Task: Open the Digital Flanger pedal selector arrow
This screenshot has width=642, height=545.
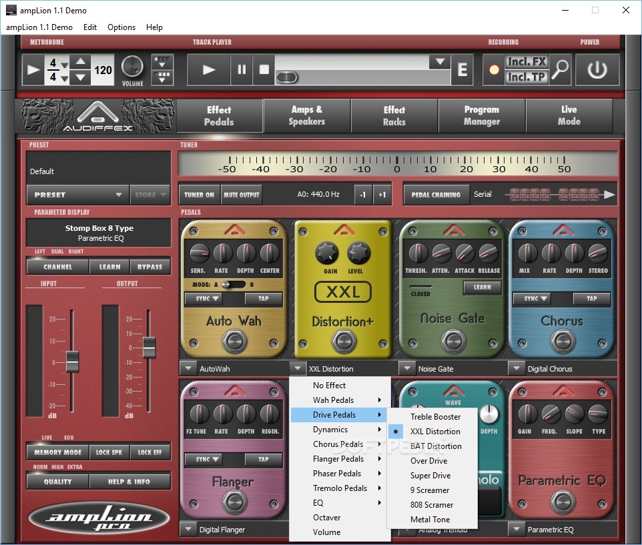Action: [x=188, y=529]
